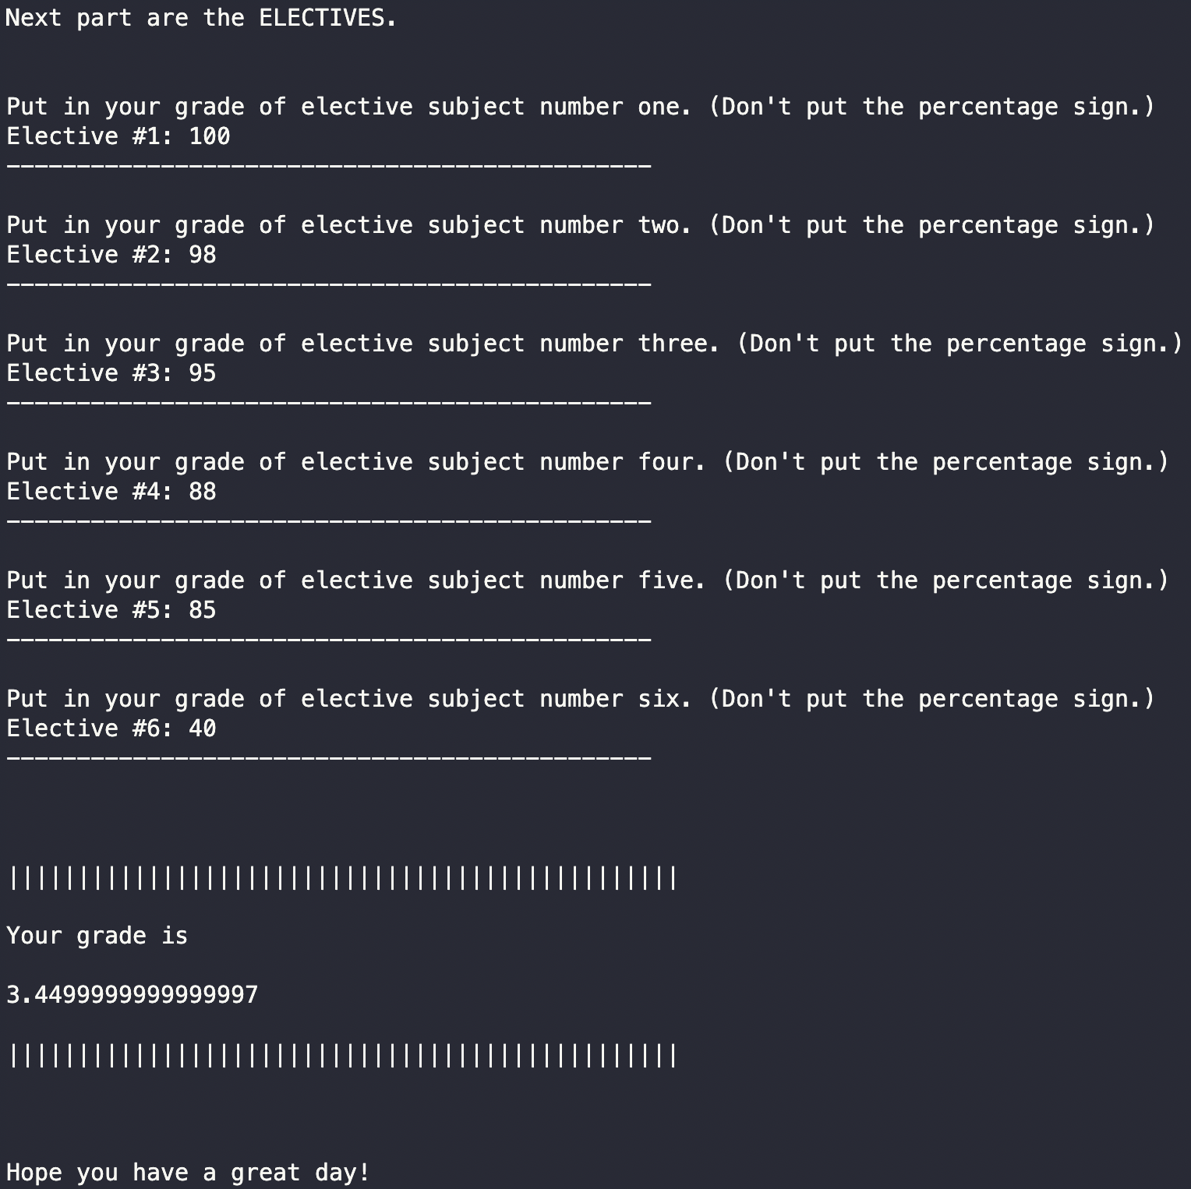Click the upper vertical-bar separator line
1191x1189 pixels.
[x=343, y=878]
